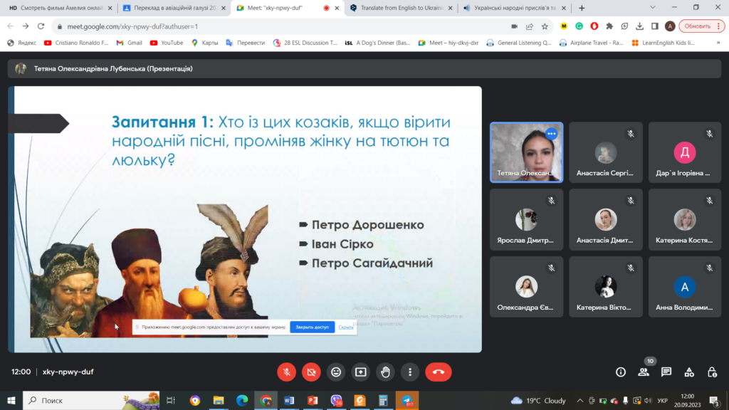Open meeting details info icon
The height and width of the screenshot is (410, 729).
tap(621, 372)
